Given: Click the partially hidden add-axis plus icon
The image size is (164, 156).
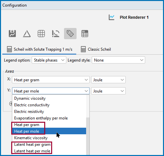Looking at the screenshot, I should [11, 104].
